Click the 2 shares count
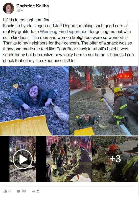Image resolution: width=139 pixels, height=197 pixels. tap(38, 191)
